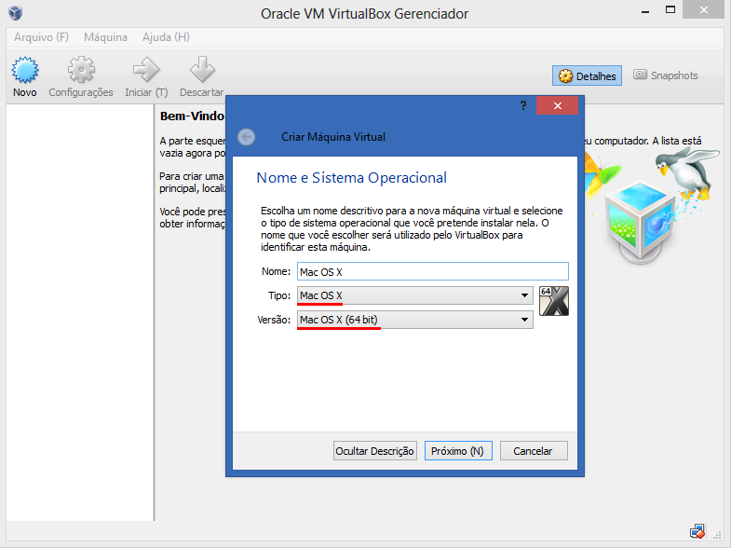This screenshot has width=731, height=548.
Task: Click the dialog help question mark
Action: coord(523,106)
